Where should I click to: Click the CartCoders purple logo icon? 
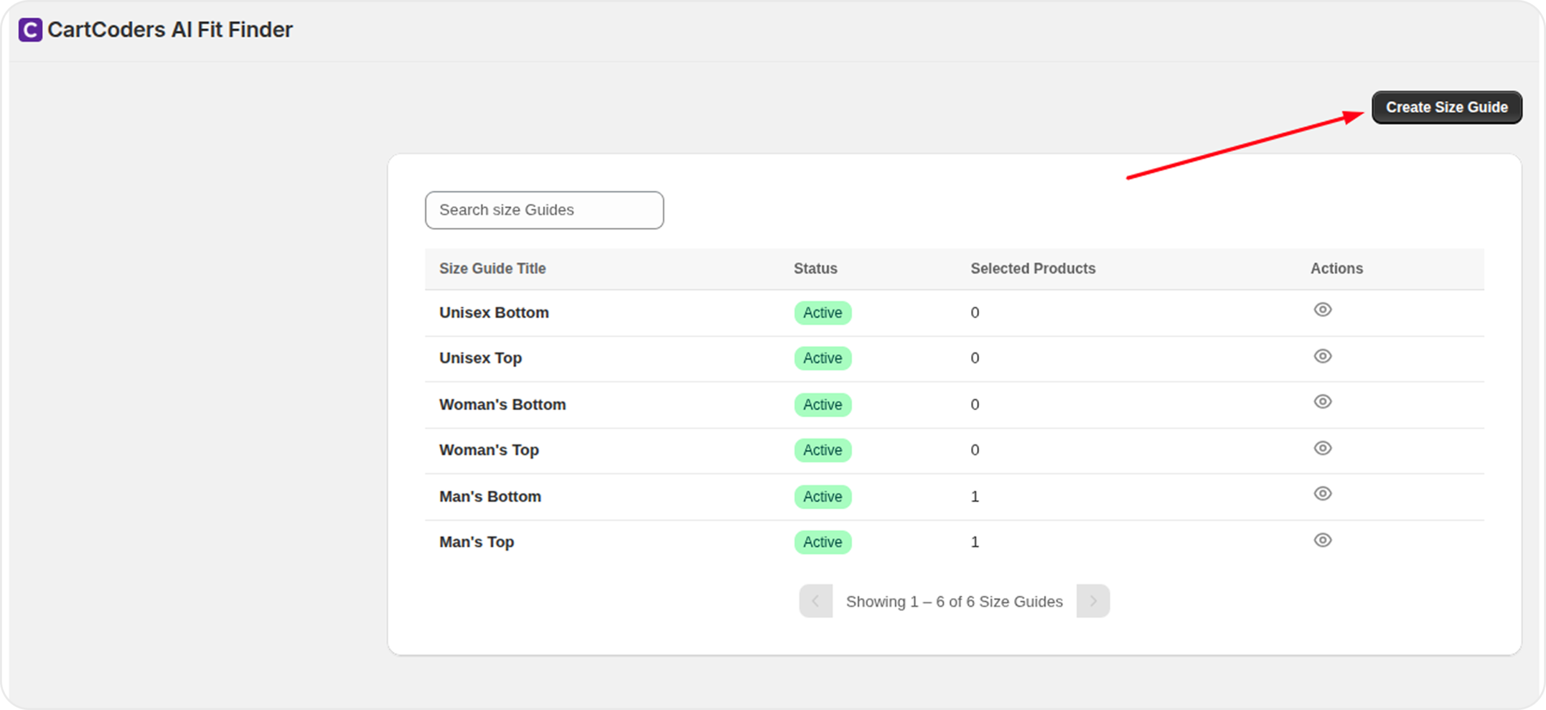coord(30,30)
